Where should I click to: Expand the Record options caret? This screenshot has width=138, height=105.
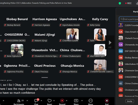point(67,101)
